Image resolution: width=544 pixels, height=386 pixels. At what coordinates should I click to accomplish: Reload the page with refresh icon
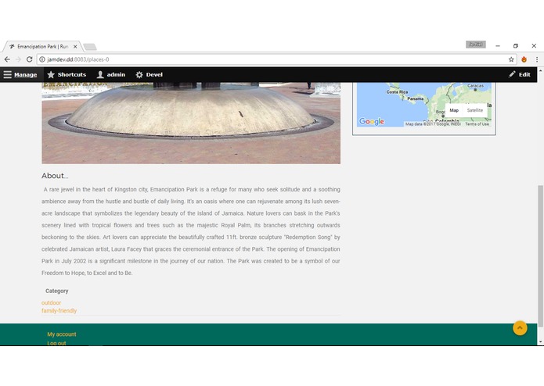pos(30,59)
